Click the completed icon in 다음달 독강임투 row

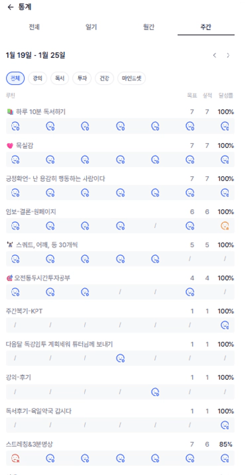click(x=120, y=359)
